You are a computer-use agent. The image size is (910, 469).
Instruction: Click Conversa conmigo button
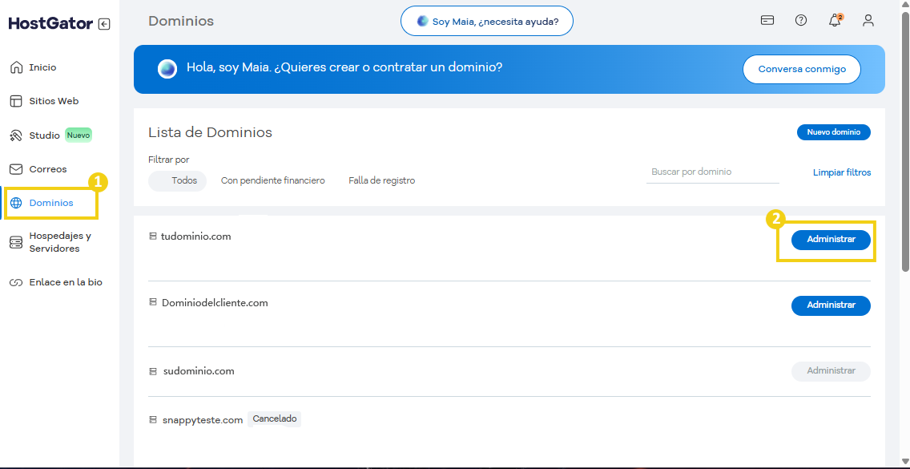802,69
